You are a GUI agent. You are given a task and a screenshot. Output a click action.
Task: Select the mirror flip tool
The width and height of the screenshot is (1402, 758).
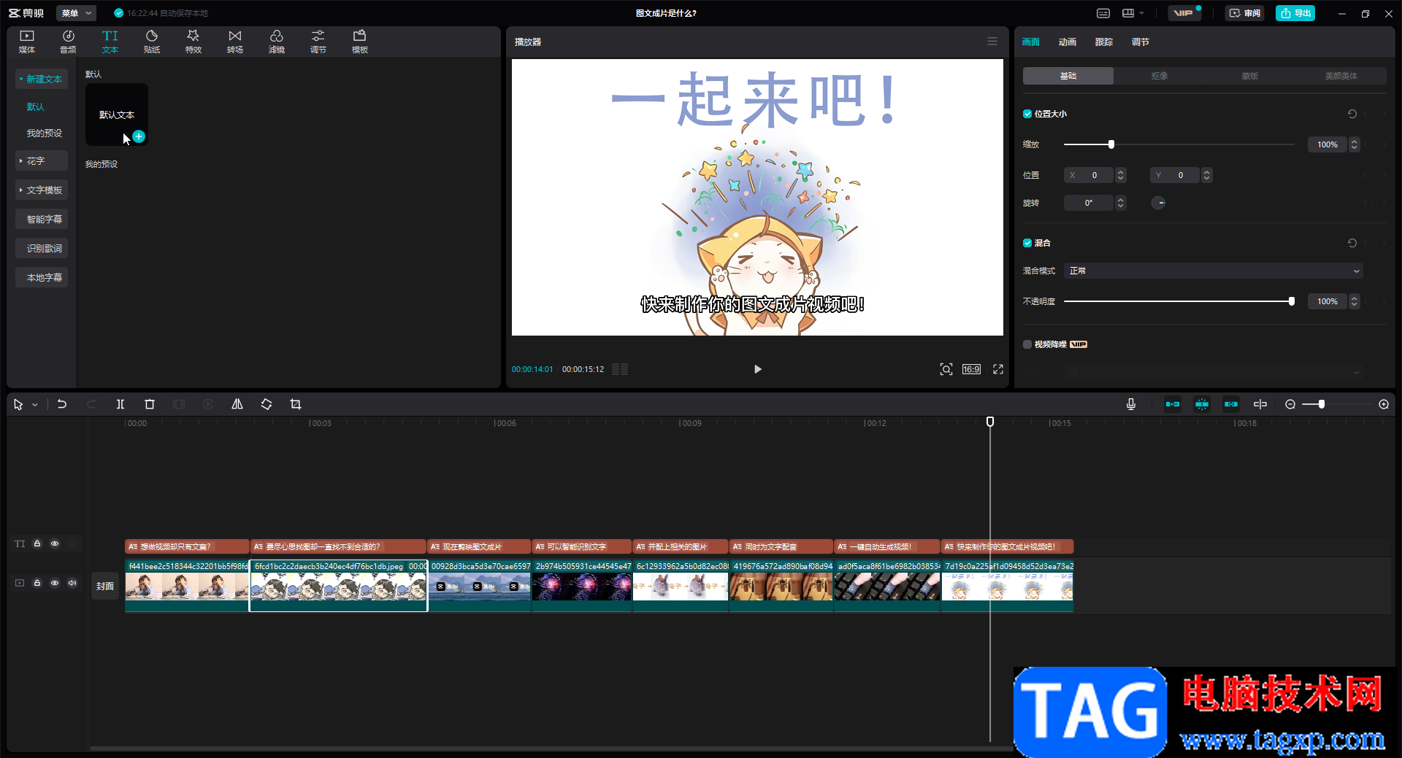237,404
